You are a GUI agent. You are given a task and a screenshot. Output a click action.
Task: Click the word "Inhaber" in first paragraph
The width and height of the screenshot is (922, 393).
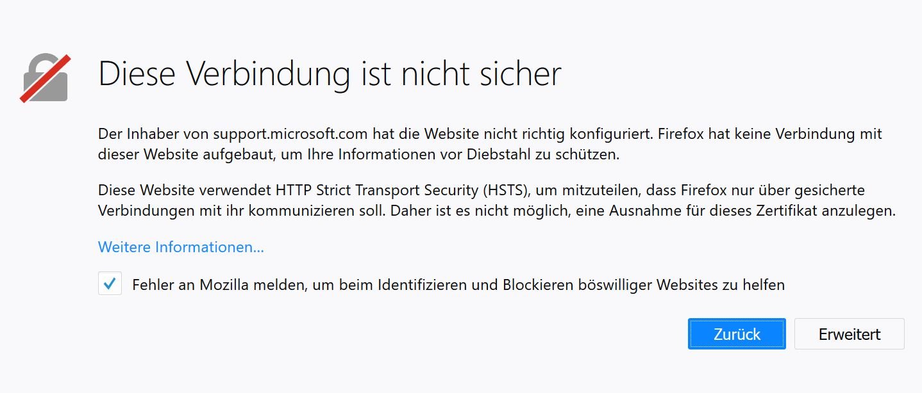tap(143, 134)
